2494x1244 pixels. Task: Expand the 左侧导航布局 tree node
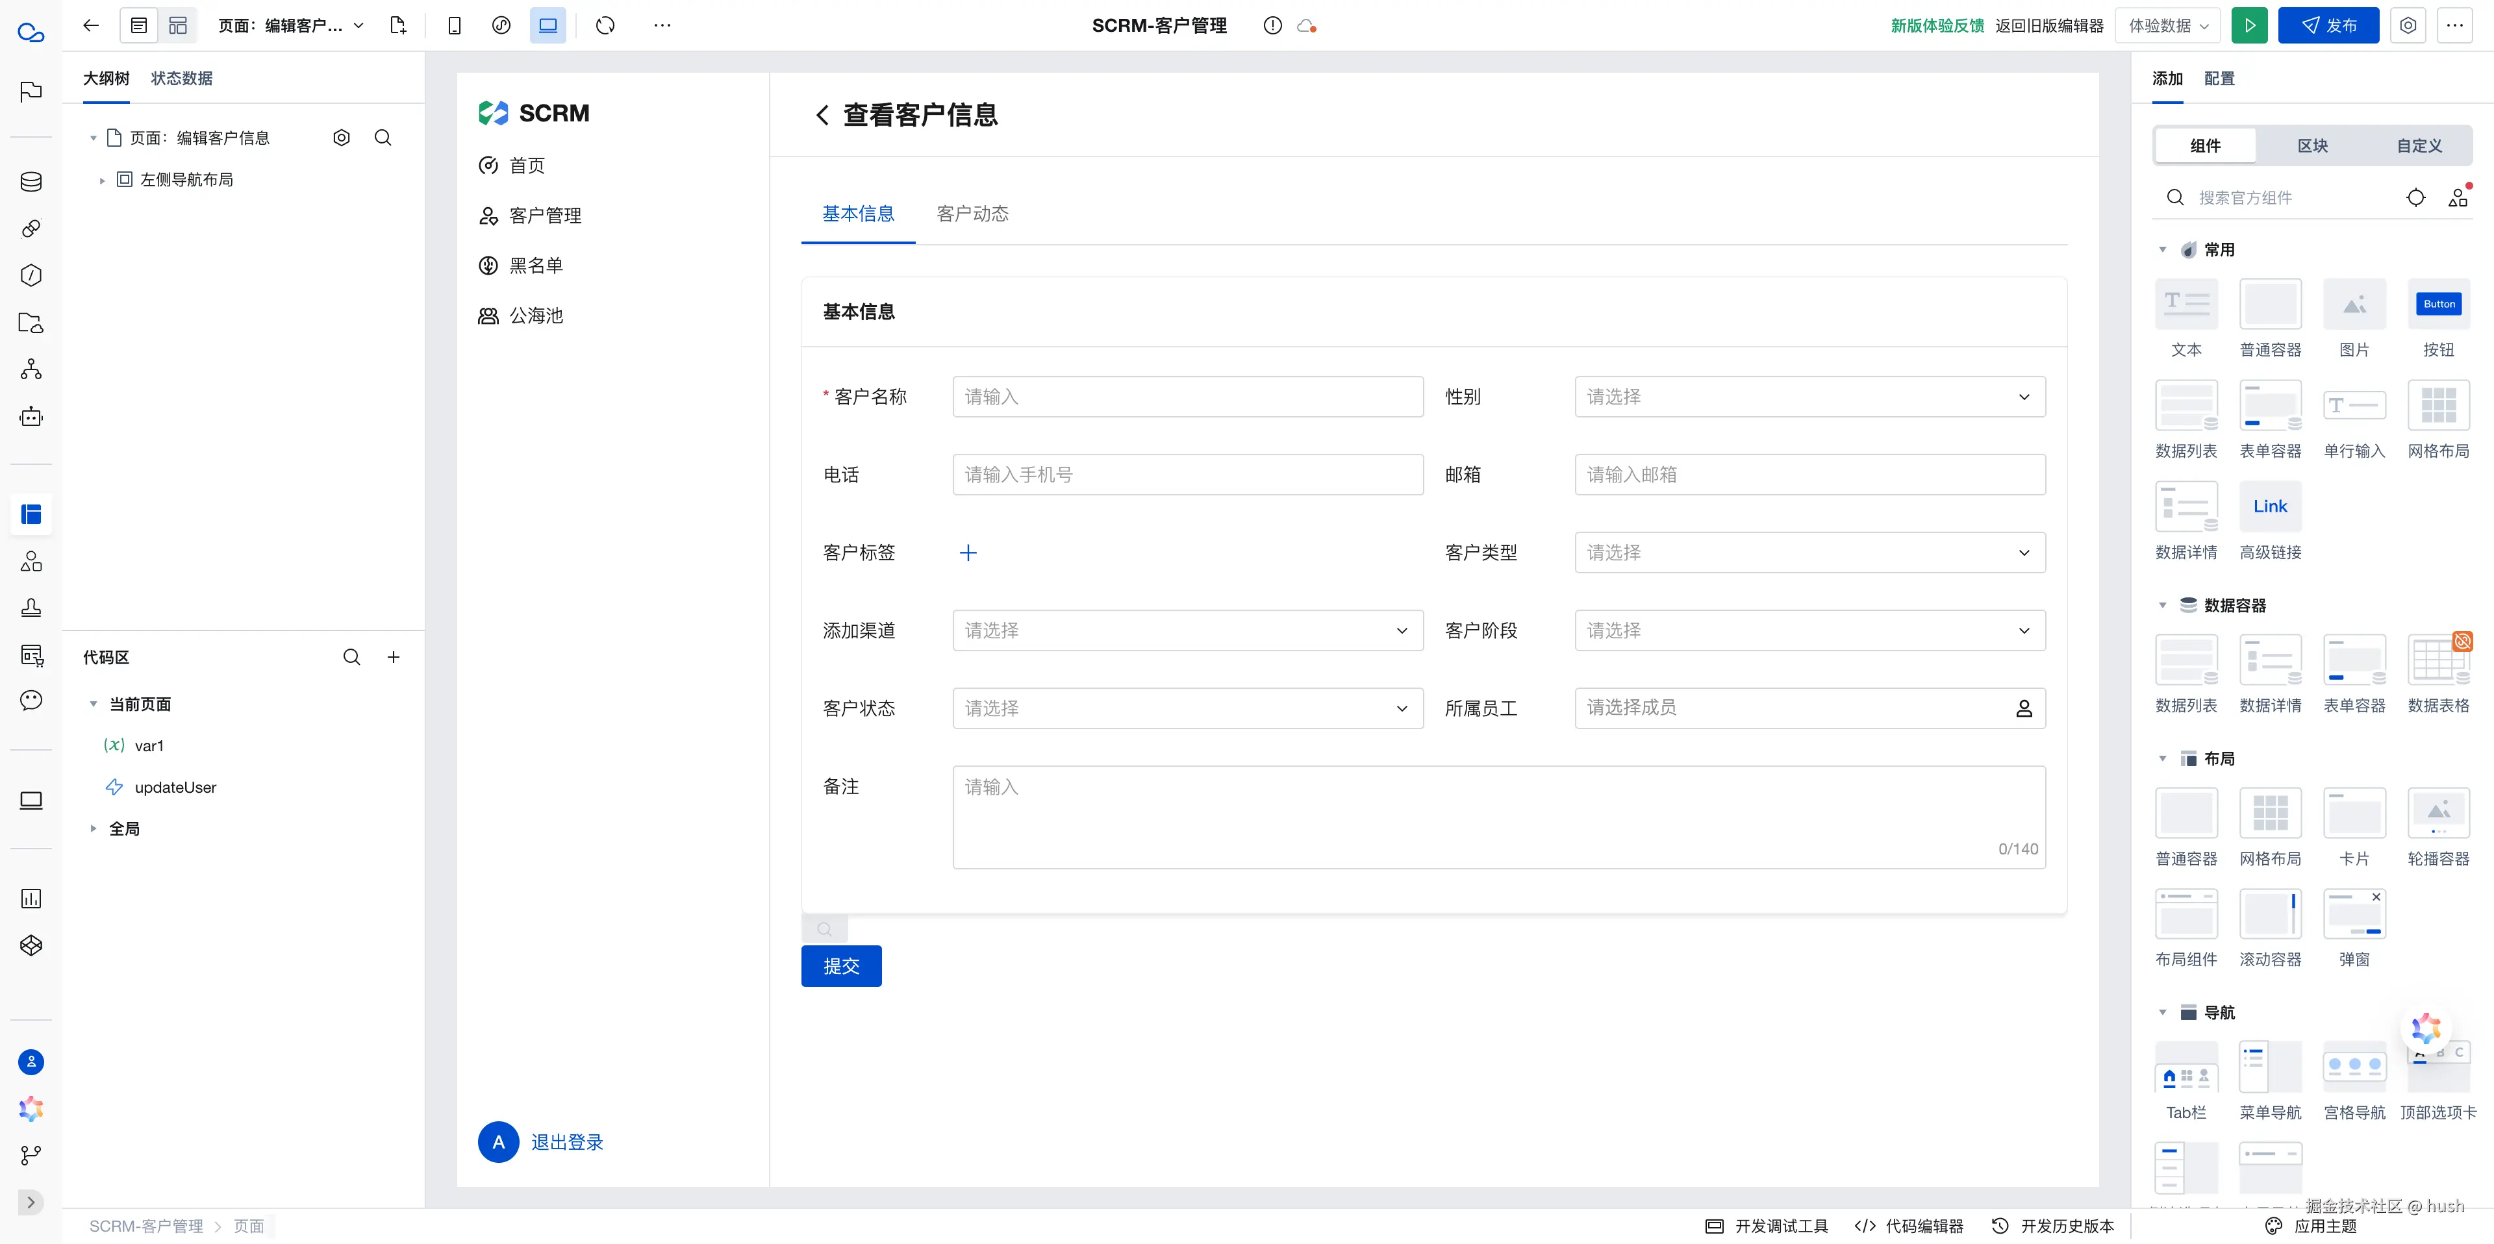click(x=102, y=180)
